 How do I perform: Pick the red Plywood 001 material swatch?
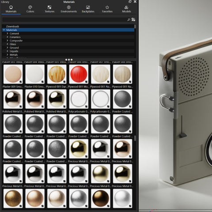tap(79, 74)
